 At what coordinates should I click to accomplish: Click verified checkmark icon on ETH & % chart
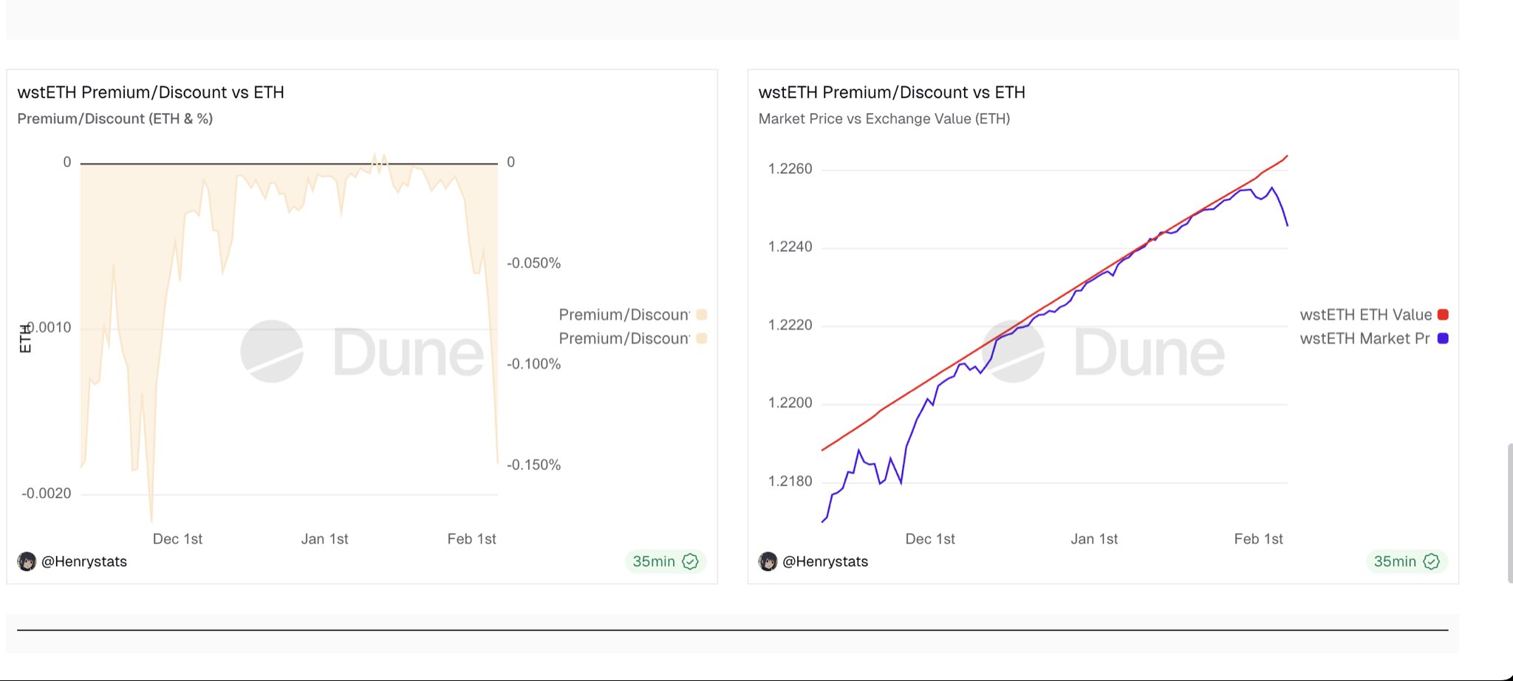pyautogui.click(x=691, y=562)
